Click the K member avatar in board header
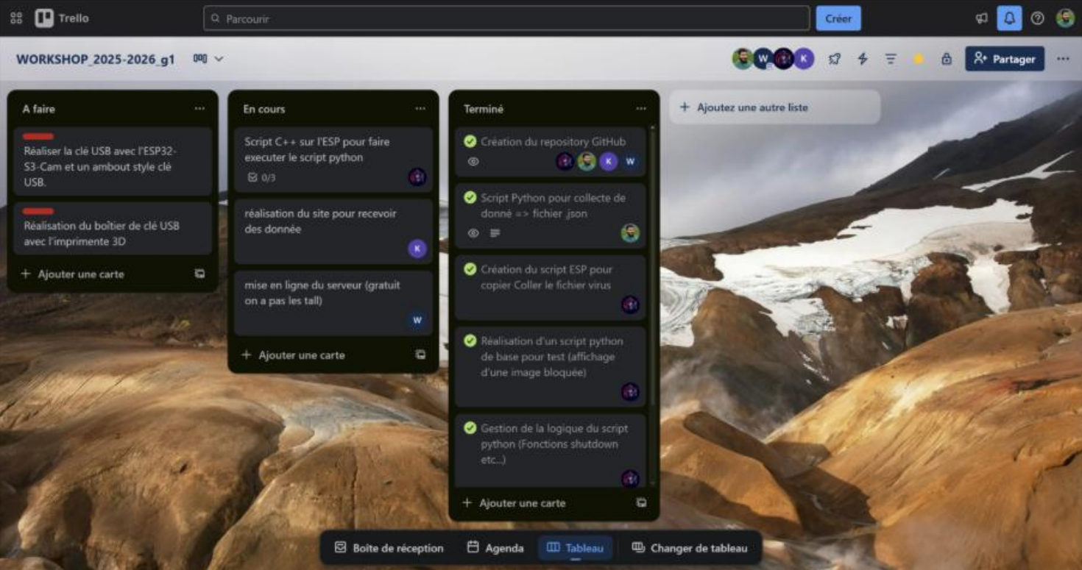The width and height of the screenshot is (1082, 570). pyautogui.click(x=804, y=59)
